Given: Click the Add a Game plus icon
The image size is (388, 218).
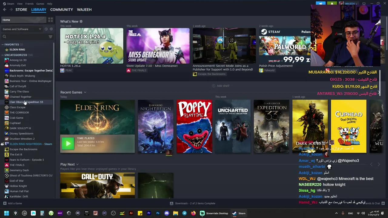Looking at the screenshot, I should coord(5,203).
